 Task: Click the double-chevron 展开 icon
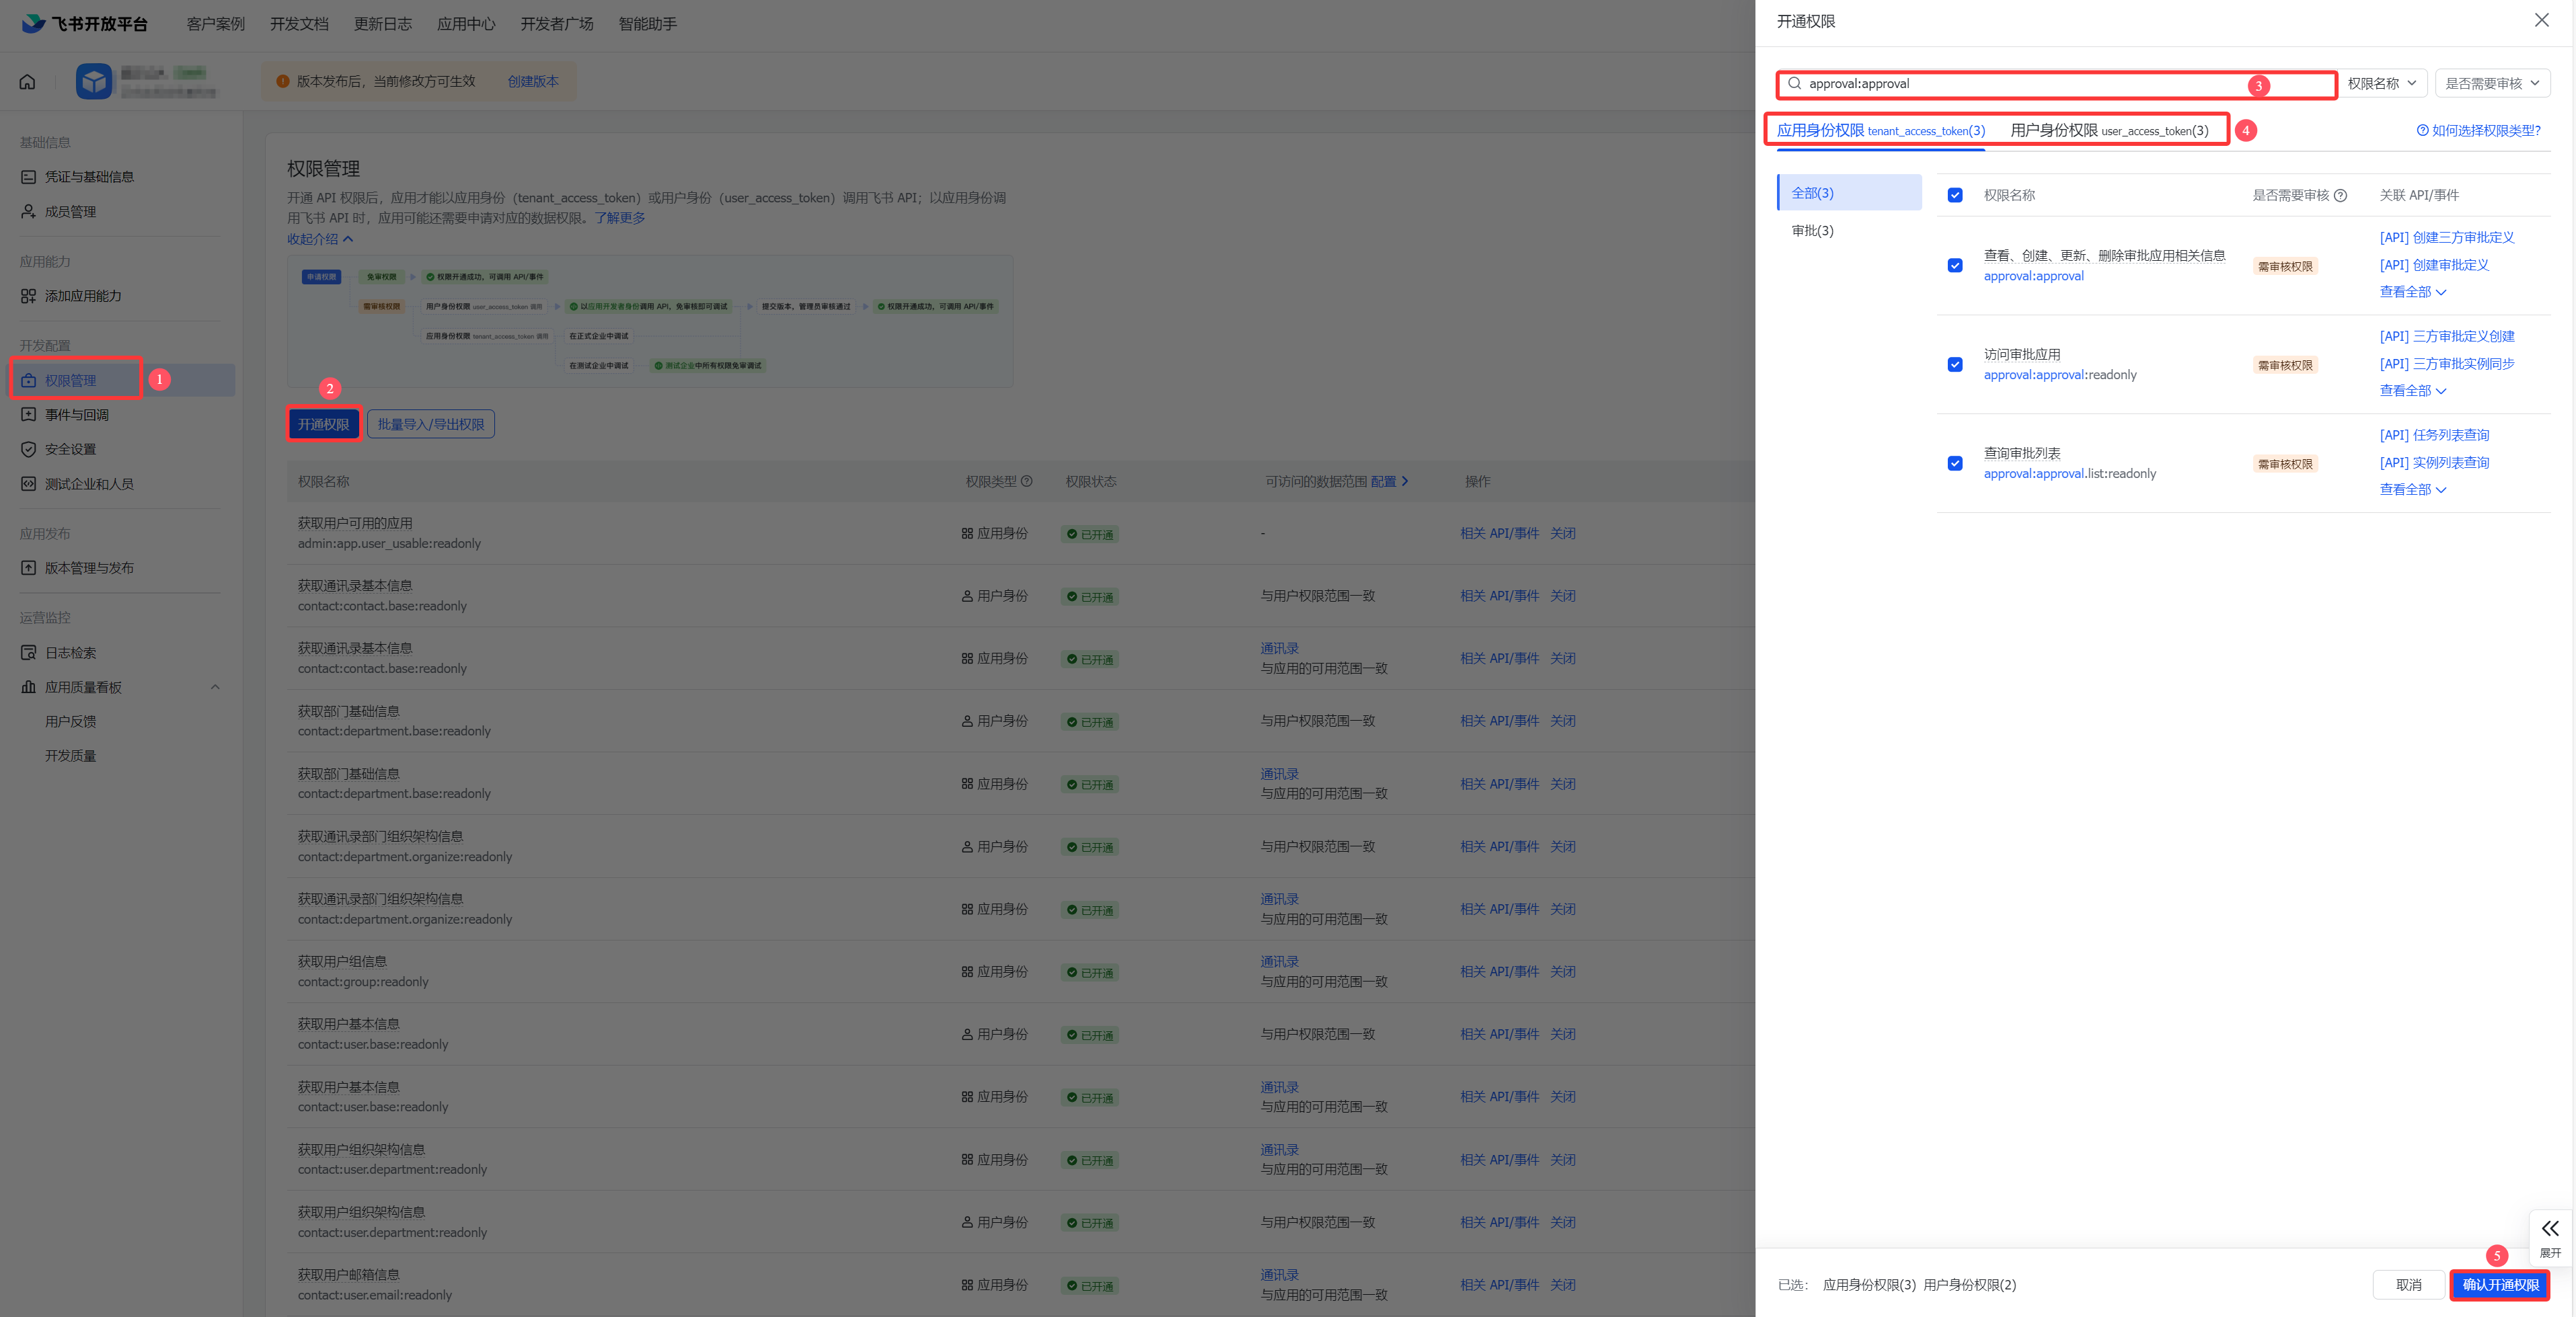(x=2550, y=1229)
